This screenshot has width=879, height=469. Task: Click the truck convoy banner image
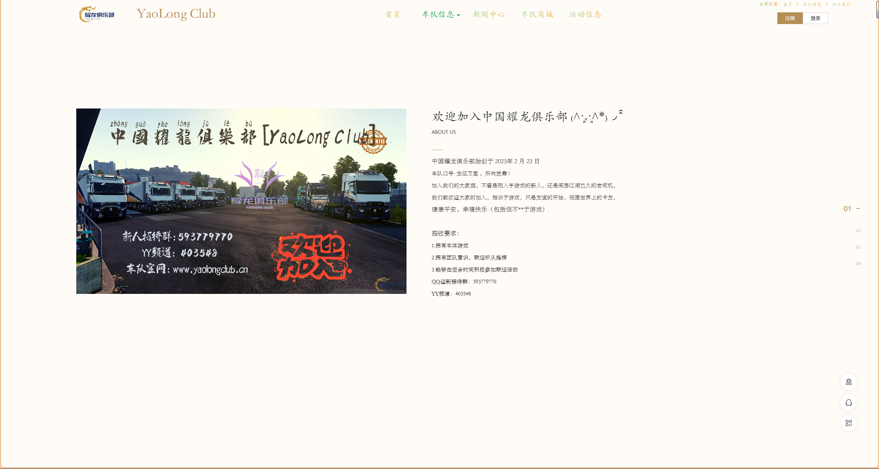click(x=241, y=201)
